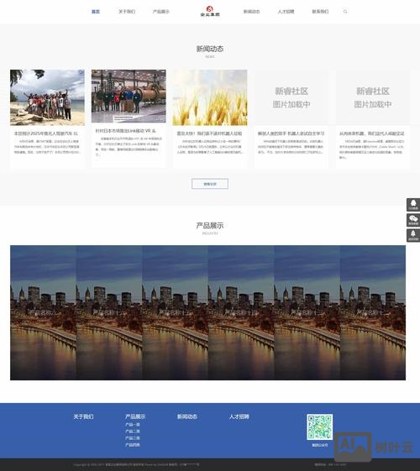
Task: Open news headline about 机器人征税
Action: [209, 133]
